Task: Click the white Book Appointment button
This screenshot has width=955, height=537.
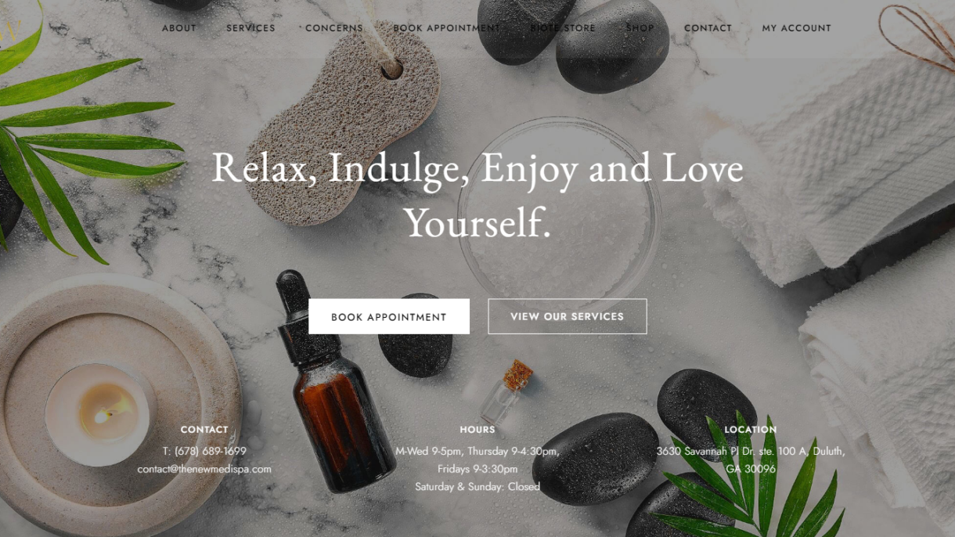Action: click(389, 316)
